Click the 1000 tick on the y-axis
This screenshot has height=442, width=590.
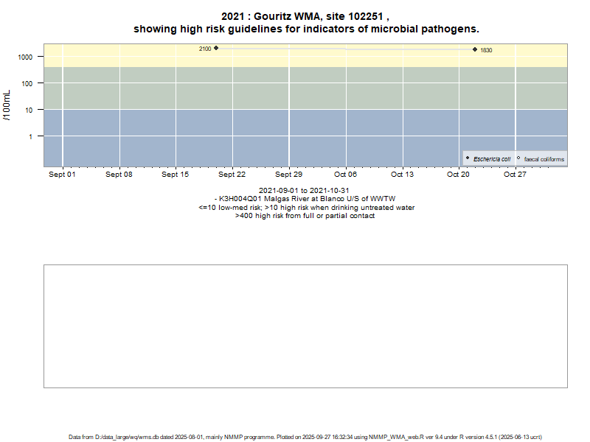(x=26, y=57)
